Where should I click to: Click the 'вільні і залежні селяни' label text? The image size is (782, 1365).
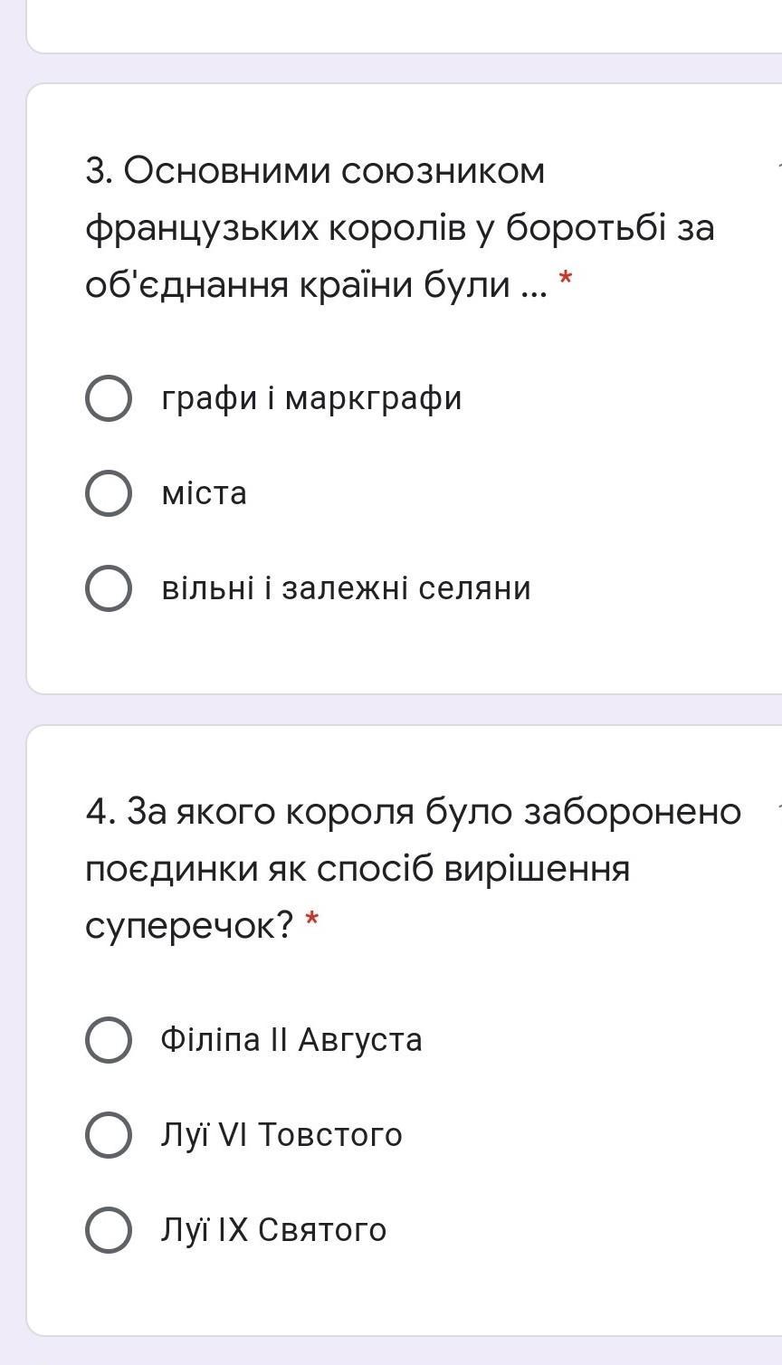click(346, 588)
